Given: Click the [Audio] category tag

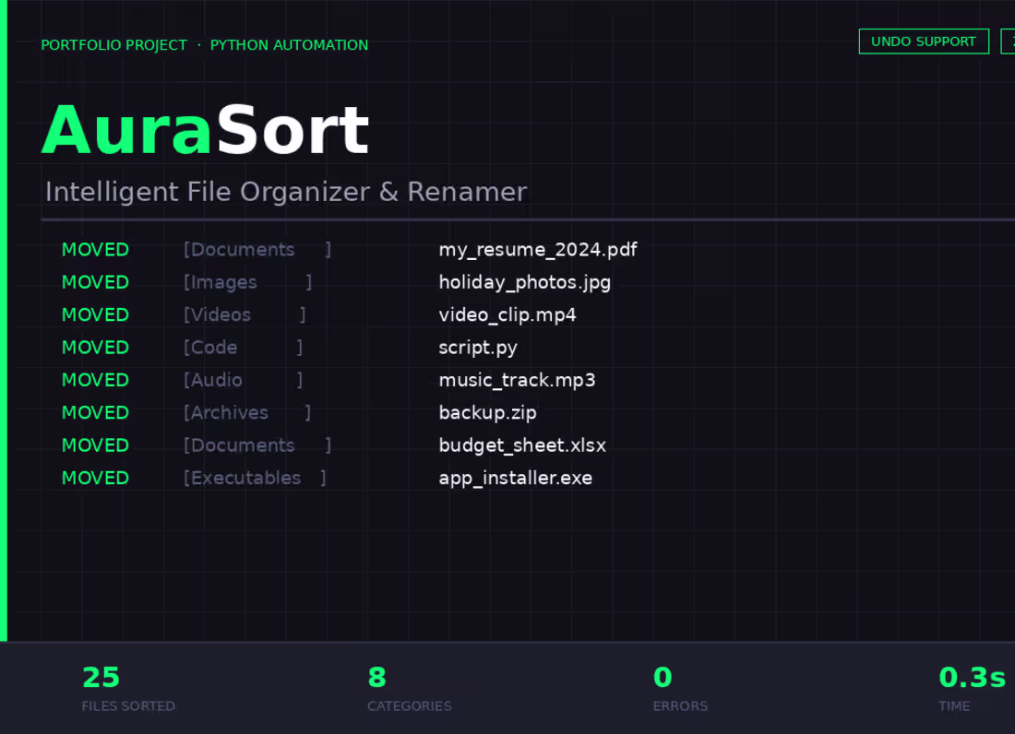Looking at the screenshot, I should point(243,380).
